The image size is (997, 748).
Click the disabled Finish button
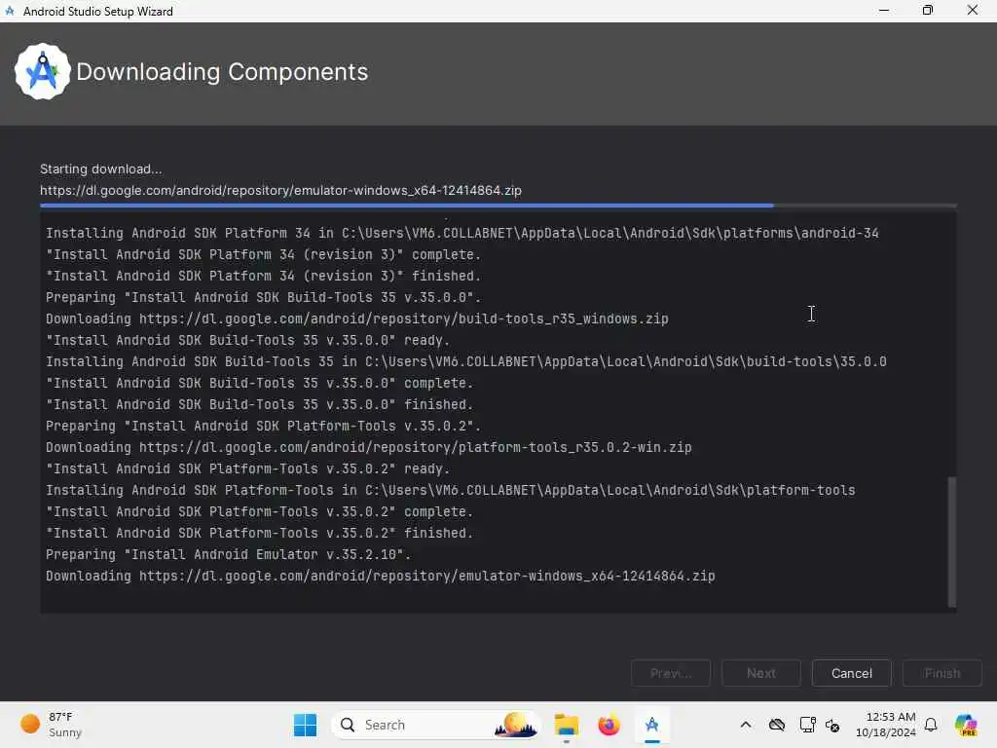942,674
